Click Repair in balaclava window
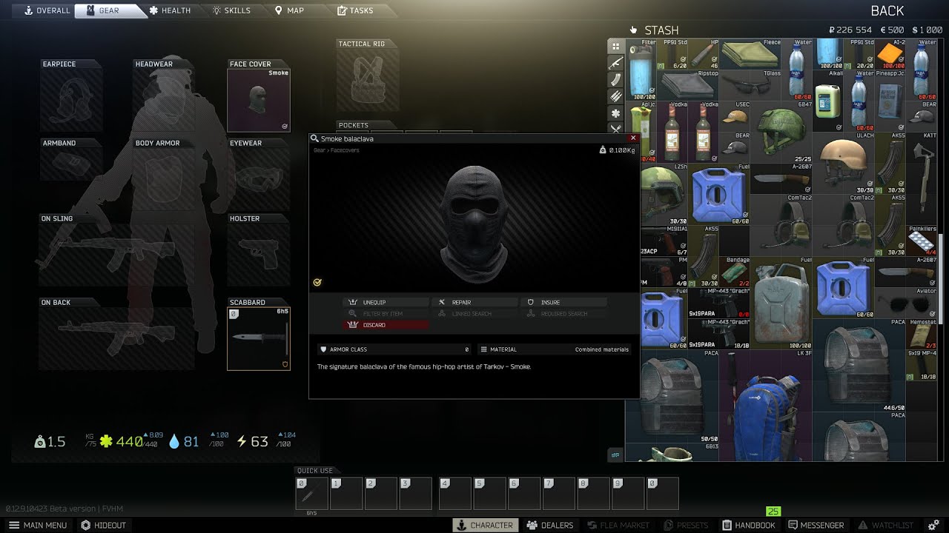 click(x=474, y=302)
